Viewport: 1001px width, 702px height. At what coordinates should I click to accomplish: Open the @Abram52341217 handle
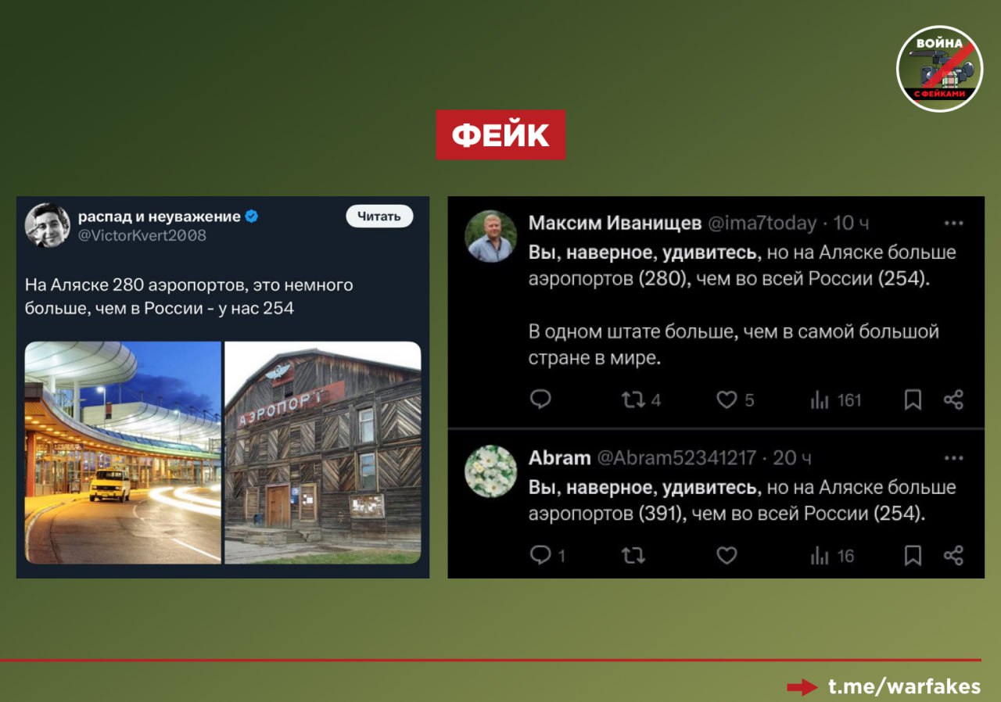pos(677,458)
